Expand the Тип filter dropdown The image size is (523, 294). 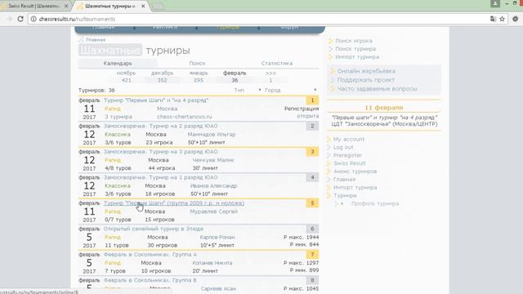click(x=248, y=90)
